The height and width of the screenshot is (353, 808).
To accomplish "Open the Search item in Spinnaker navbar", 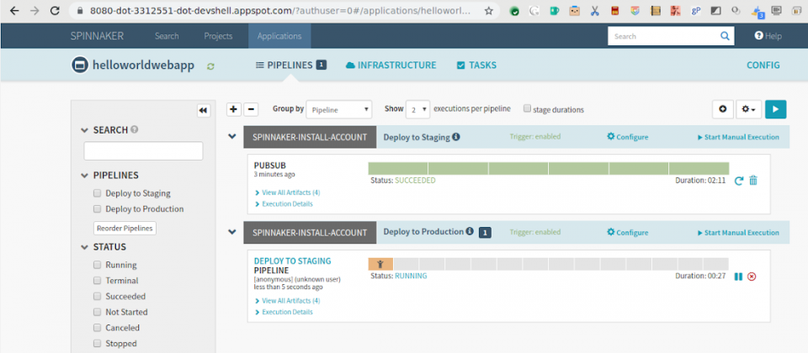I will pos(167,36).
